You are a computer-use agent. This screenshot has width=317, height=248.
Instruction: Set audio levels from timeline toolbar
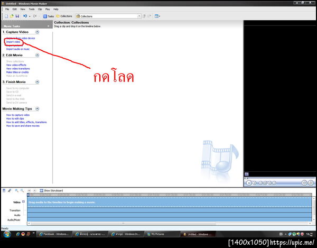tap(4, 190)
